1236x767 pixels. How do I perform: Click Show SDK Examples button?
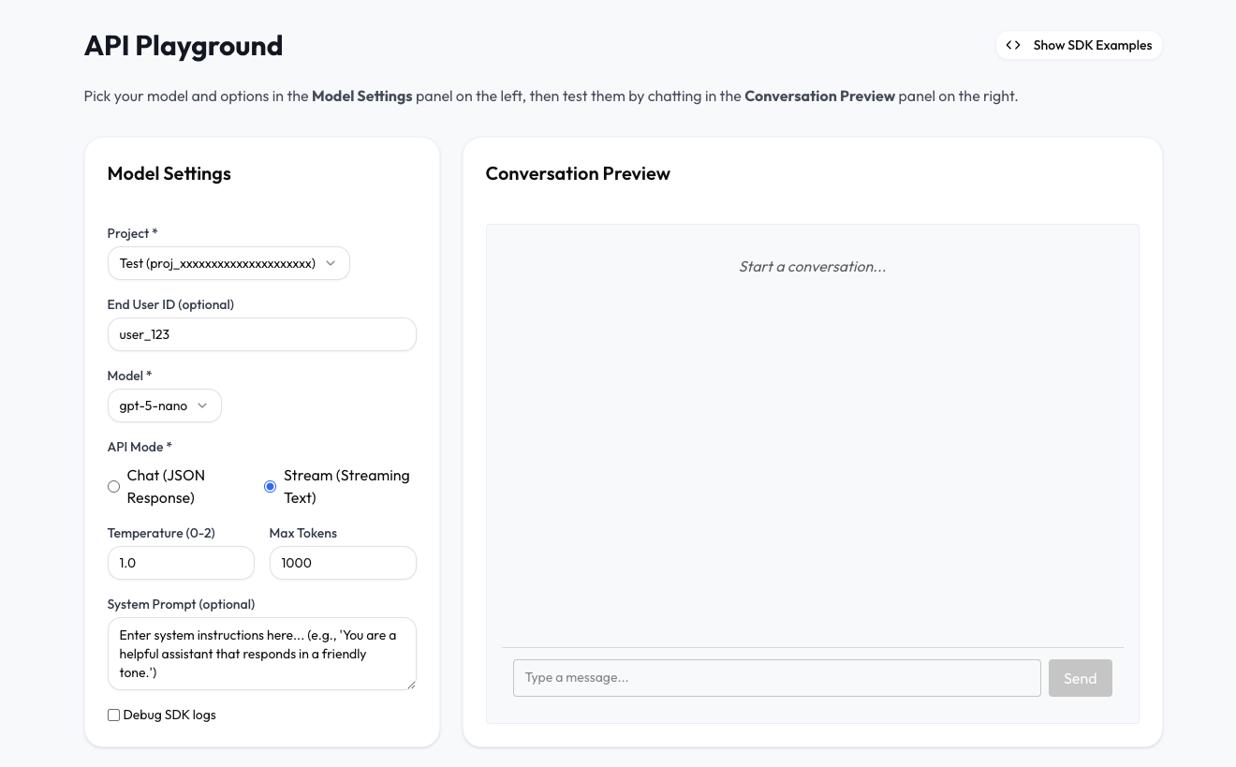(1079, 45)
